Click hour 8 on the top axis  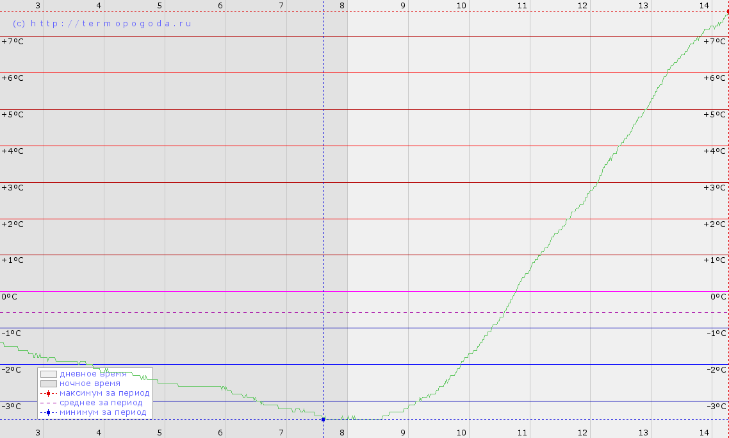[342, 6]
